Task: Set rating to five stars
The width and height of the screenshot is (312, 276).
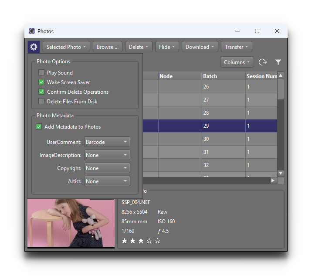Action: click(x=157, y=241)
